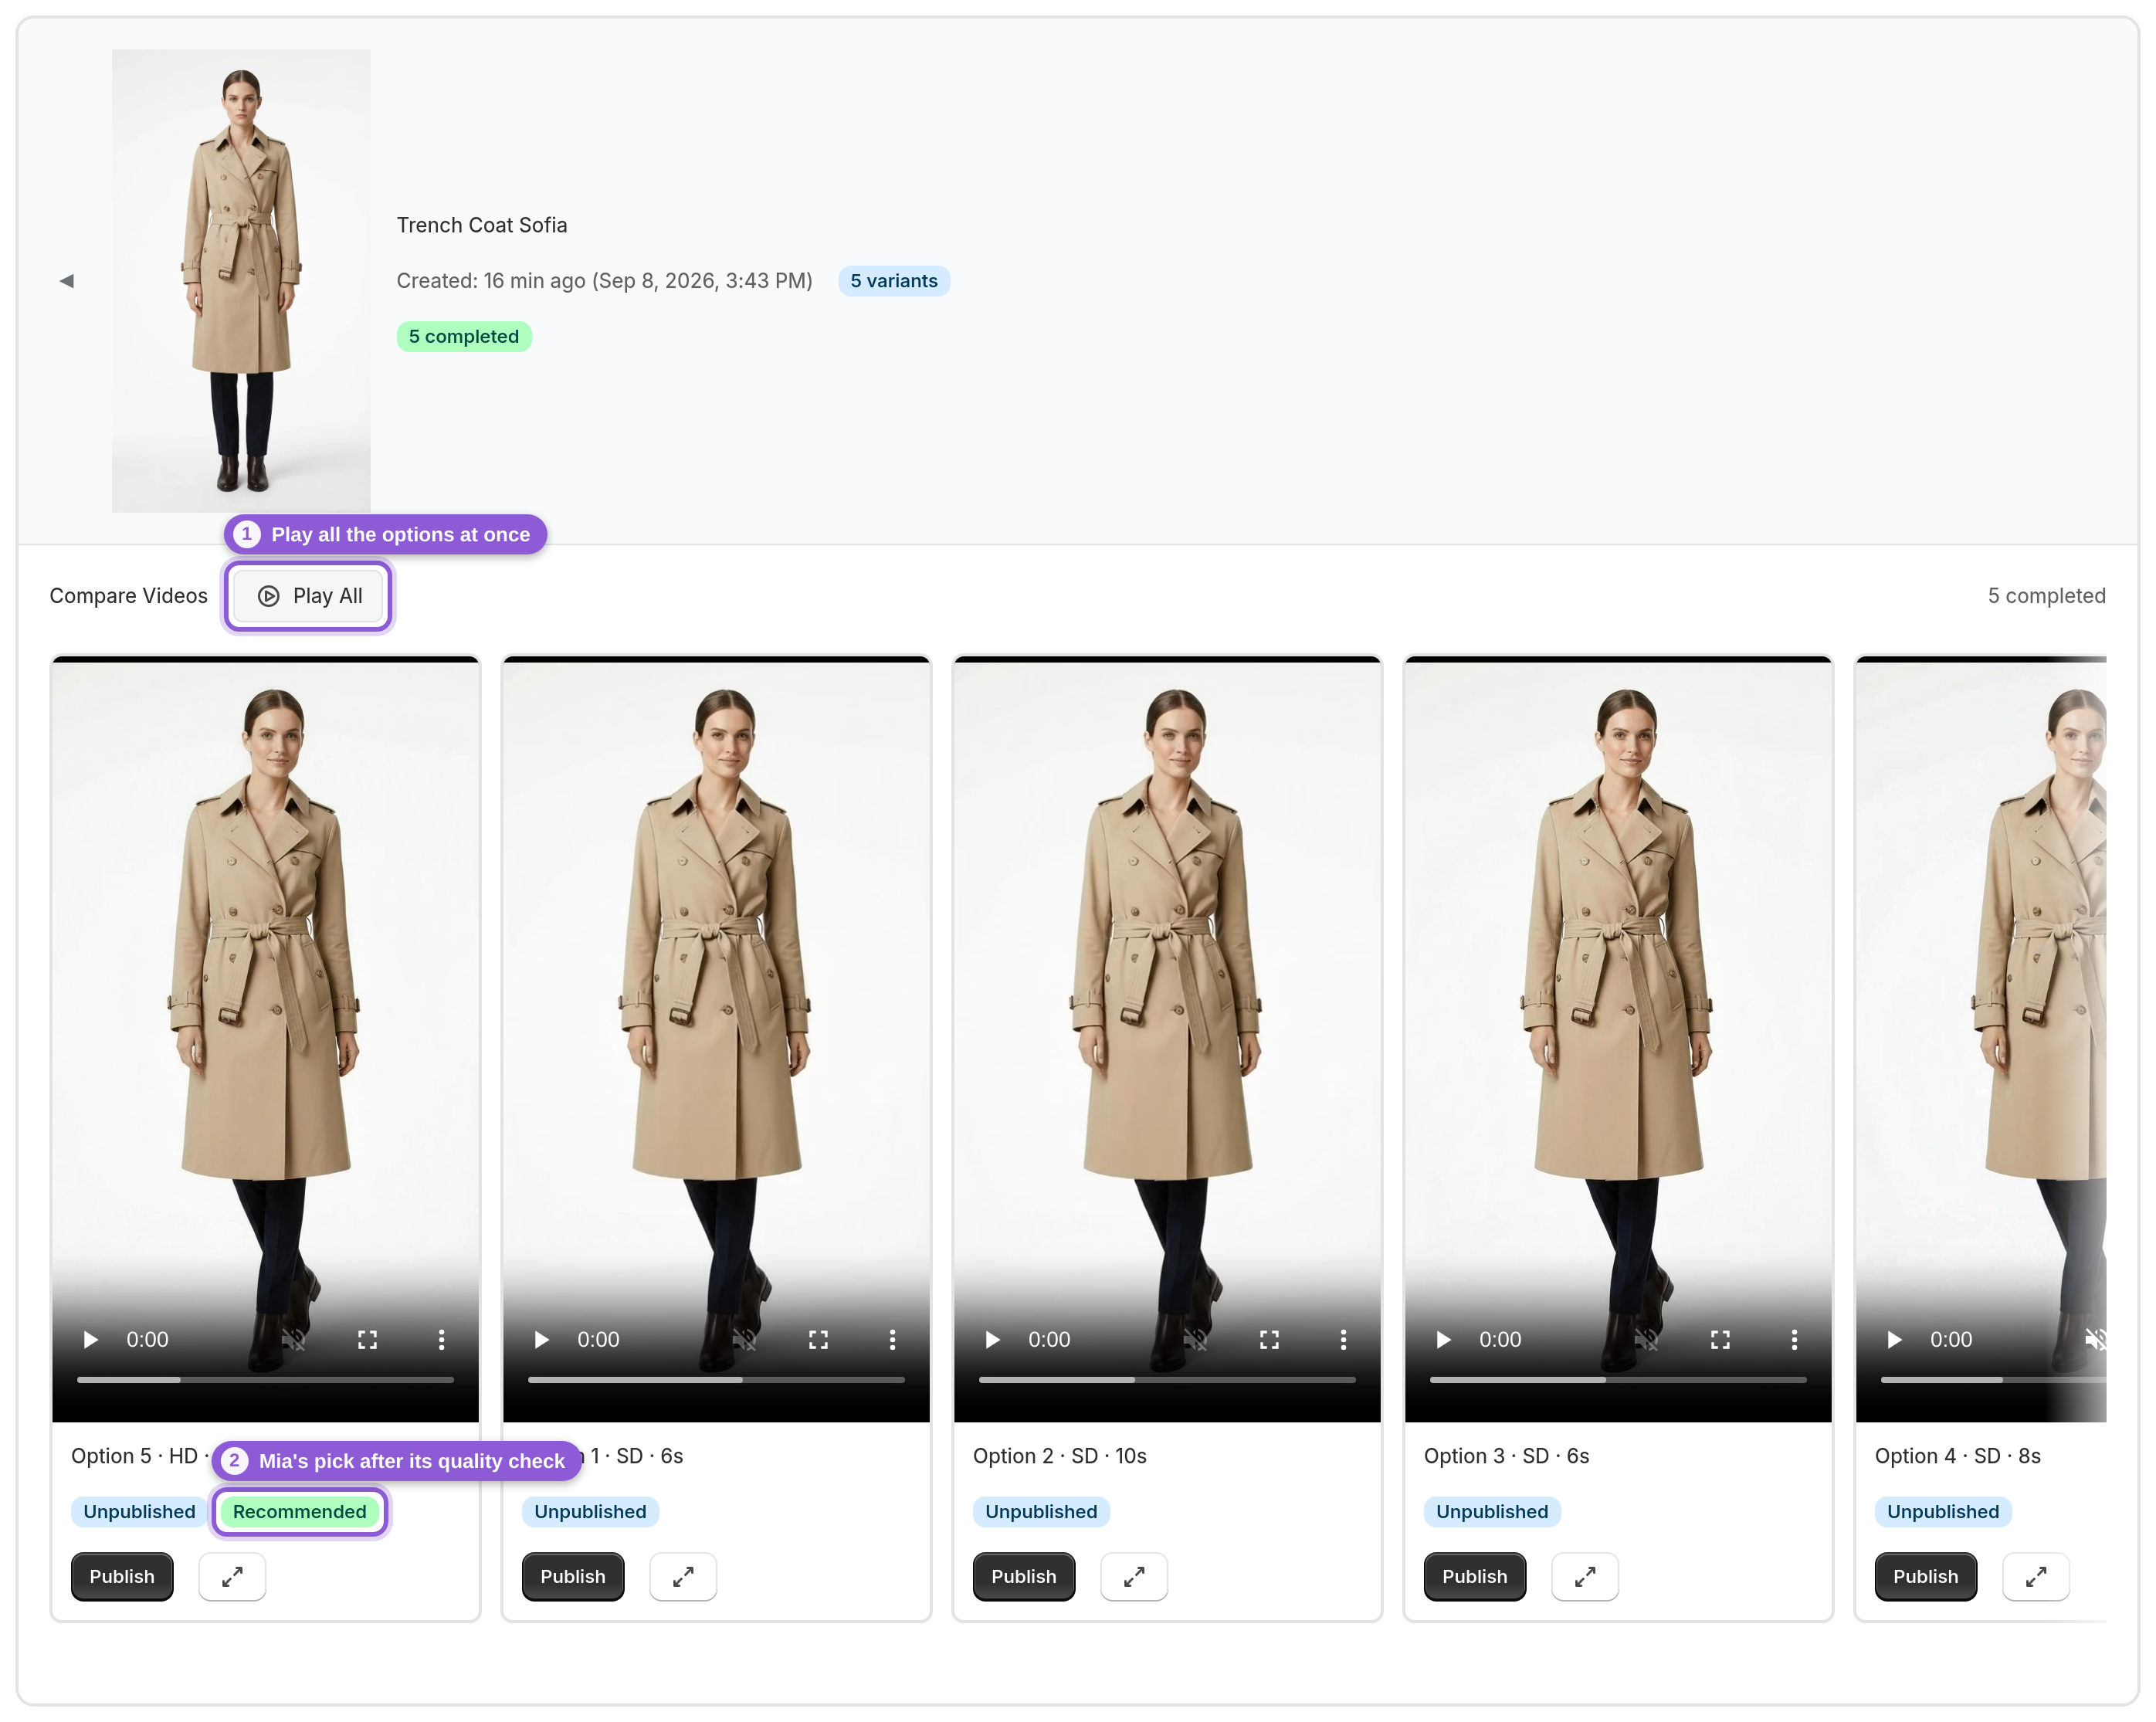Click the Play All button

309,596
